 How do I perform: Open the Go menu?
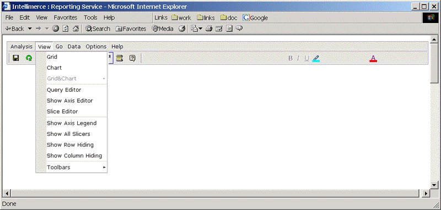pyautogui.click(x=59, y=47)
